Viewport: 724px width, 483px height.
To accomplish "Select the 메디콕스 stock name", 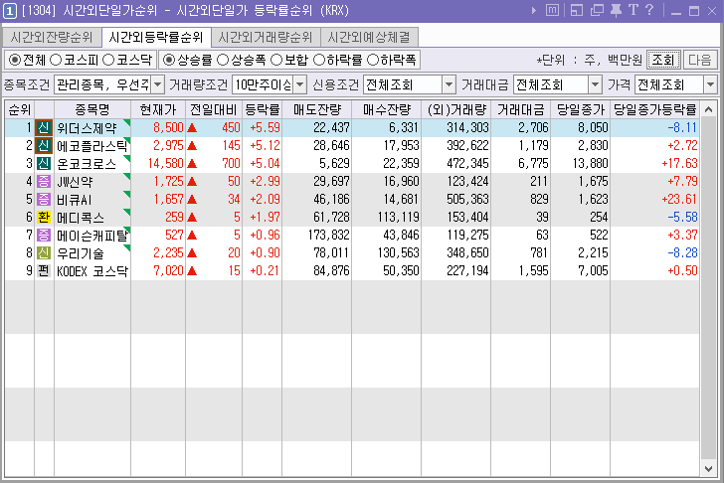I will click(81, 218).
